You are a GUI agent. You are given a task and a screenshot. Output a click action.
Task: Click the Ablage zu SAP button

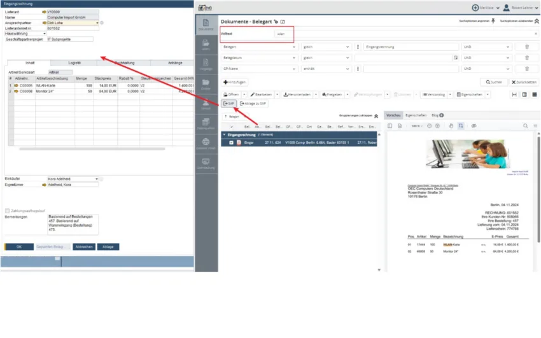click(253, 104)
